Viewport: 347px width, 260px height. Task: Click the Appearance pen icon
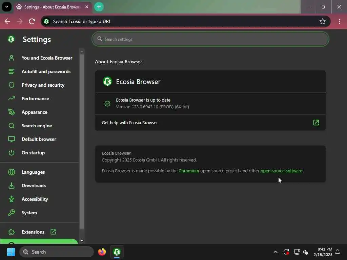12,112
